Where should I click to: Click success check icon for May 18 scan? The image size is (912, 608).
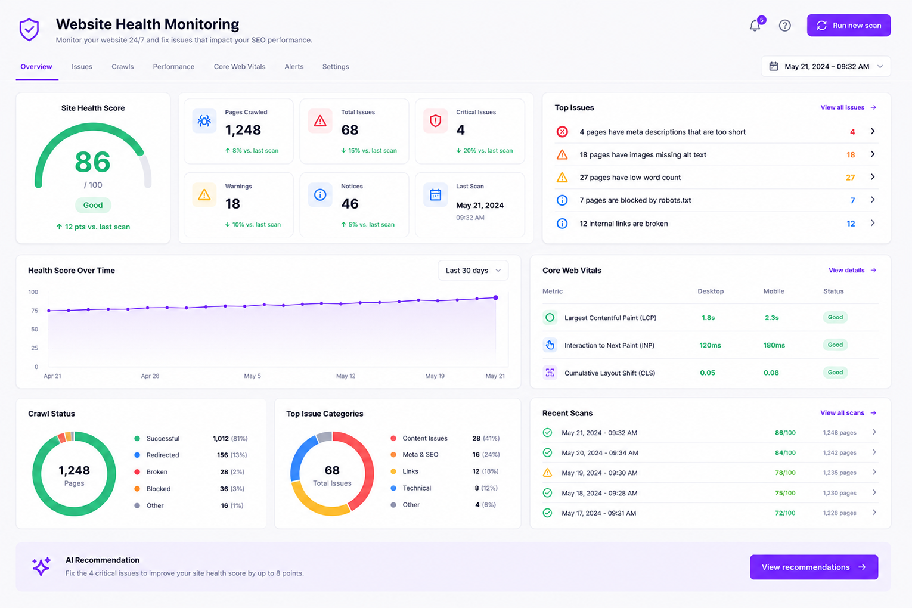[547, 493]
